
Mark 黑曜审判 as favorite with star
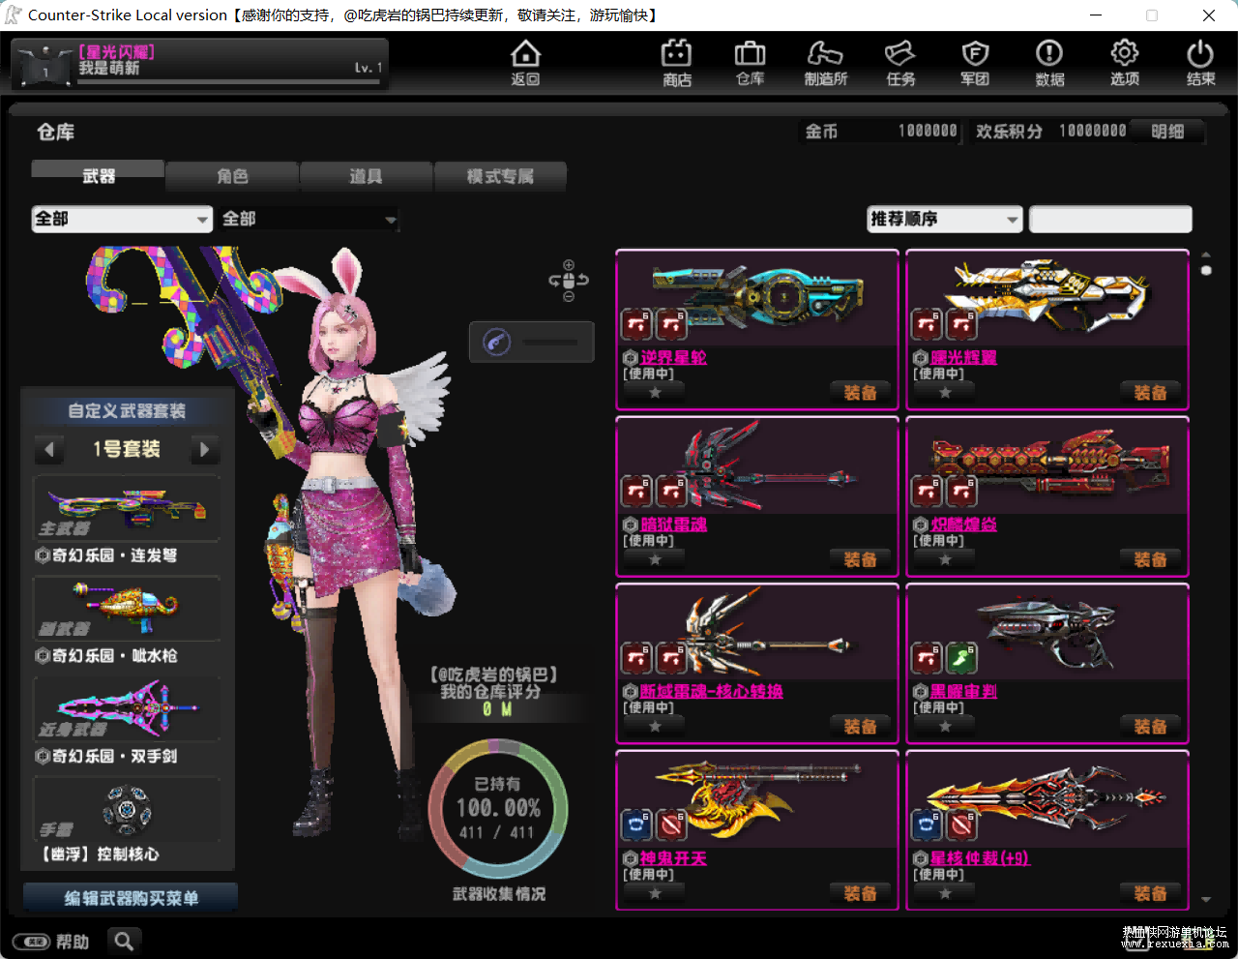pyautogui.click(x=945, y=727)
